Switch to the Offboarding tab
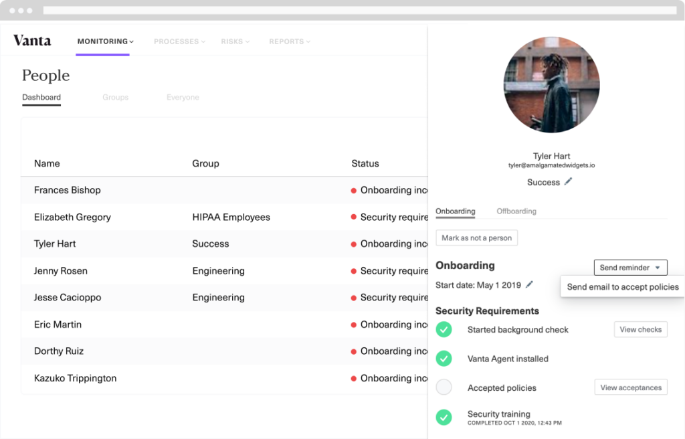 (516, 211)
